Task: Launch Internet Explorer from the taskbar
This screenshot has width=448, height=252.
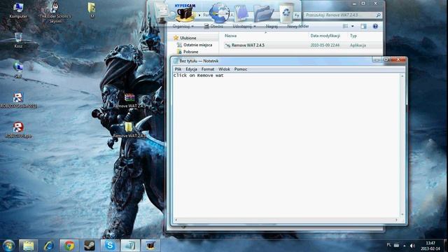Action: coord(49,246)
